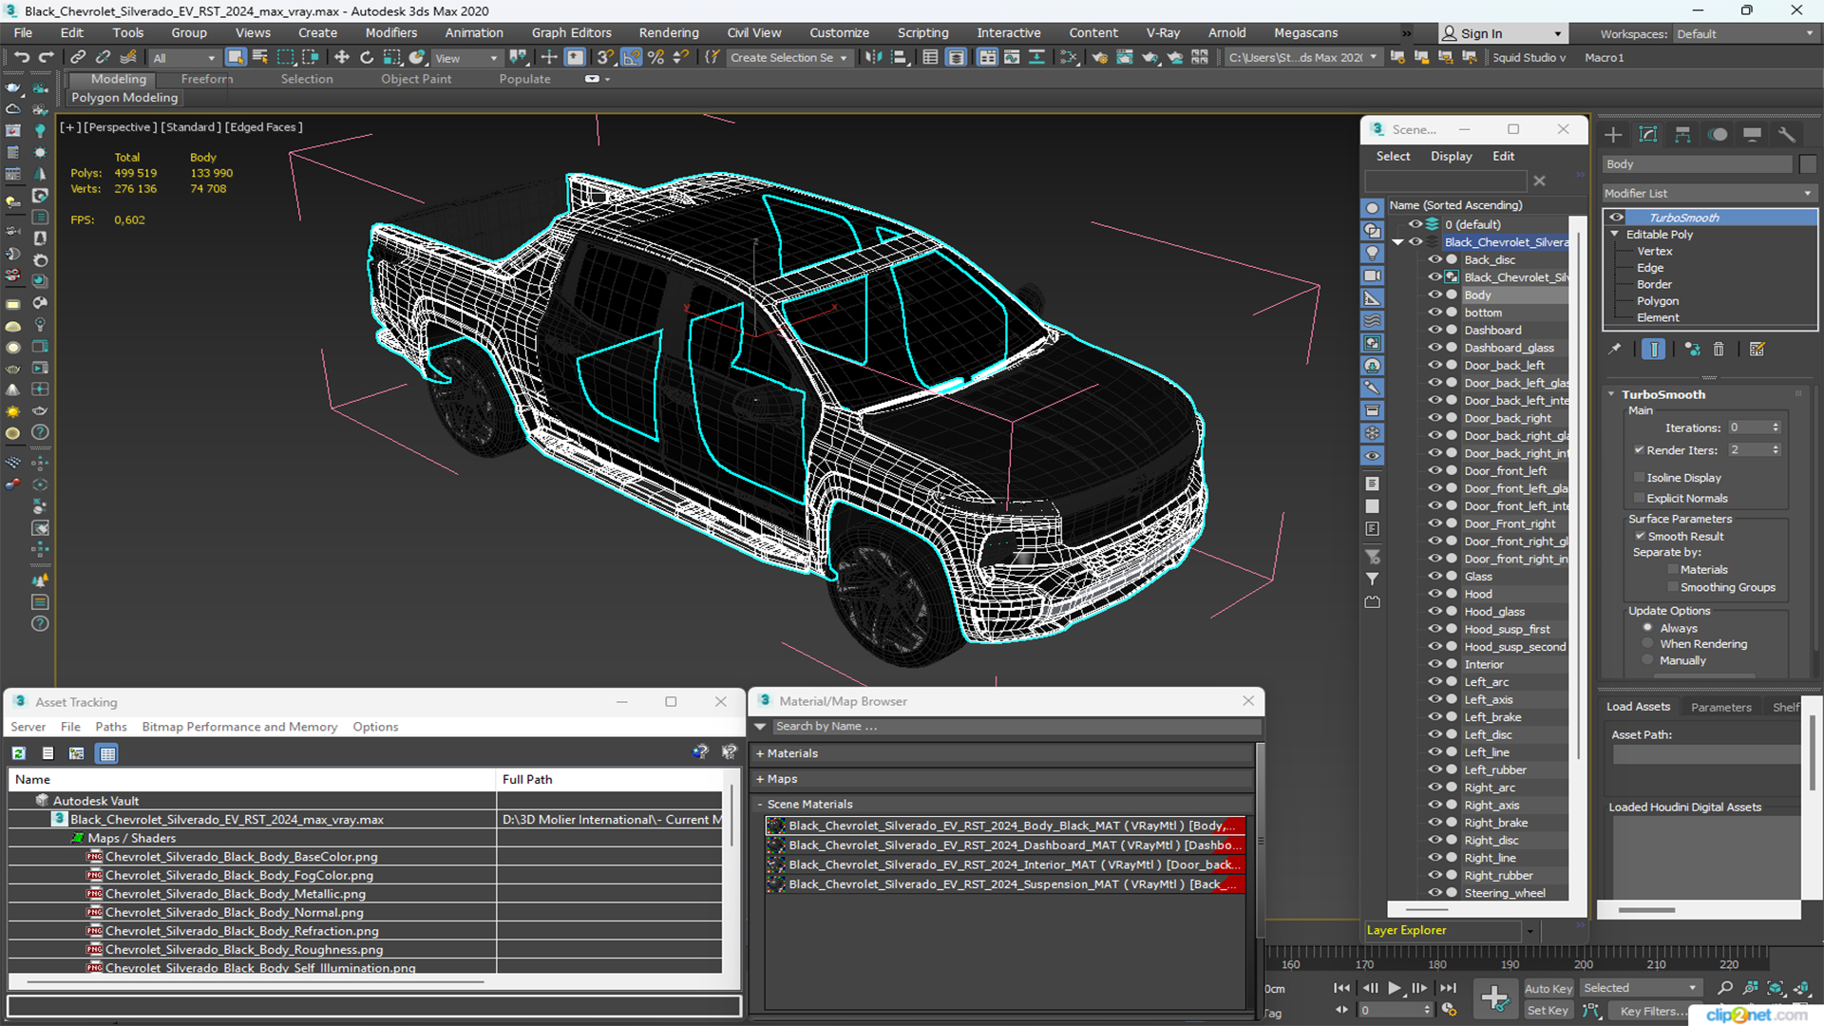Enable Explicit Normals checkbox
1824x1026 pixels.
point(1639,498)
